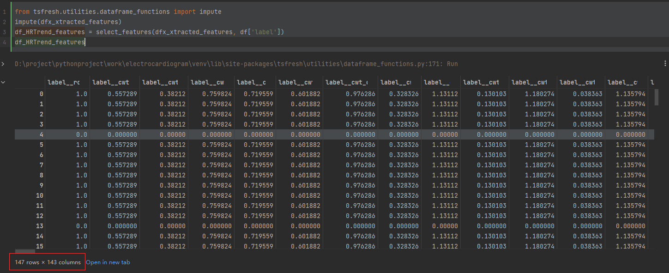Select row index 15 at table bottom
The width and height of the screenshot is (669, 273).
tap(40, 246)
